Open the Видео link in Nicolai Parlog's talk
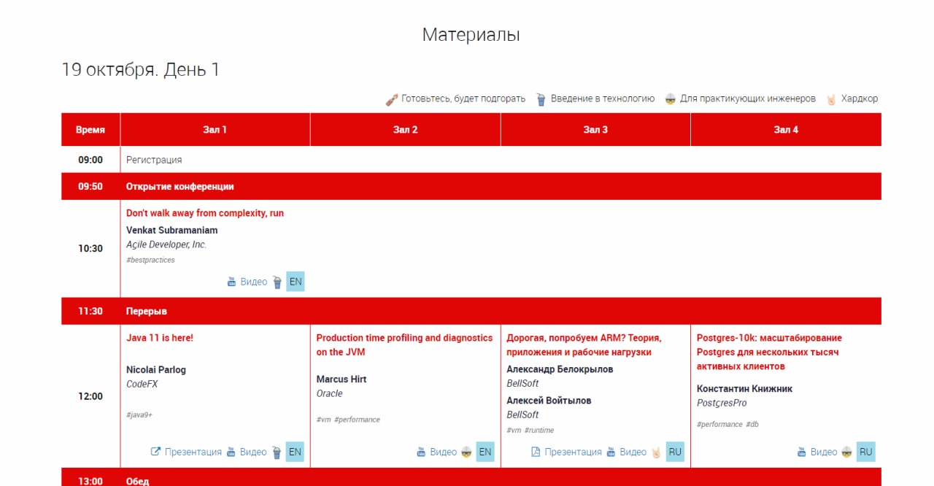This screenshot has width=934, height=486. [254, 452]
